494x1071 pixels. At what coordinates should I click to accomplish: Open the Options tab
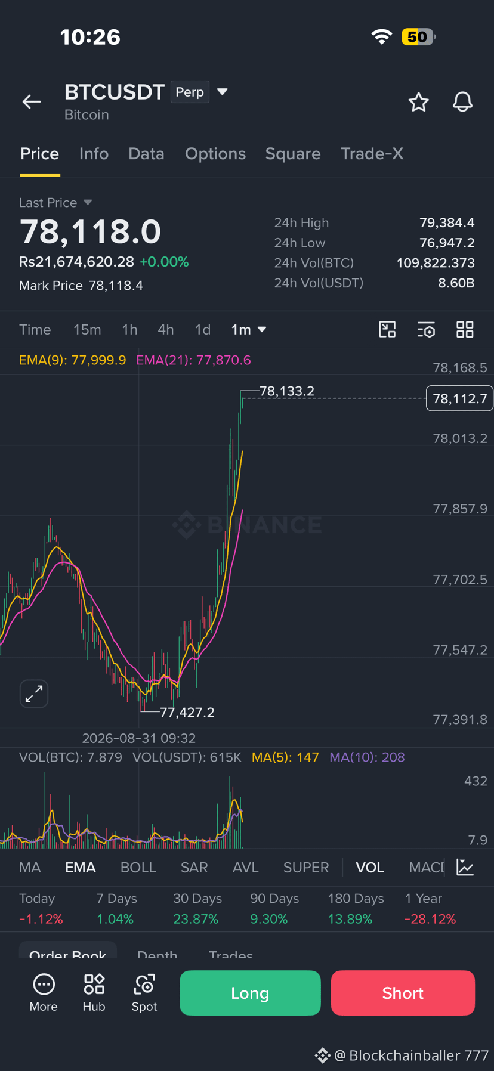point(215,154)
